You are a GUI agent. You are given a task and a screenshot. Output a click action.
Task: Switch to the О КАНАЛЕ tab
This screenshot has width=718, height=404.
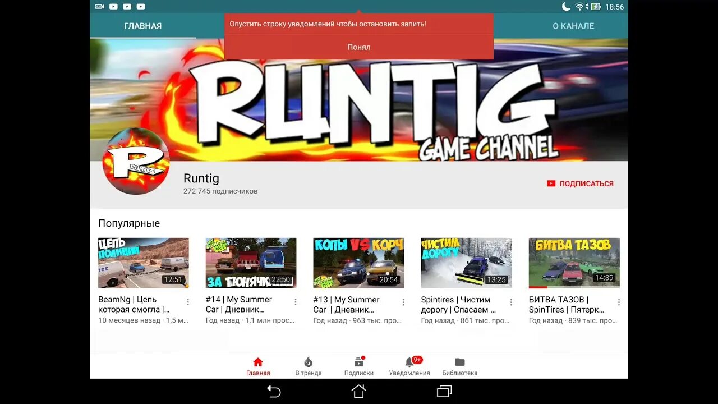[x=573, y=26]
